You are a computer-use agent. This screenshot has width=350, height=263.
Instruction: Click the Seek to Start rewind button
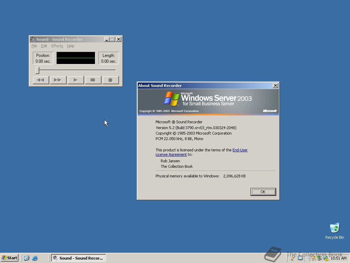pyautogui.click(x=41, y=80)
